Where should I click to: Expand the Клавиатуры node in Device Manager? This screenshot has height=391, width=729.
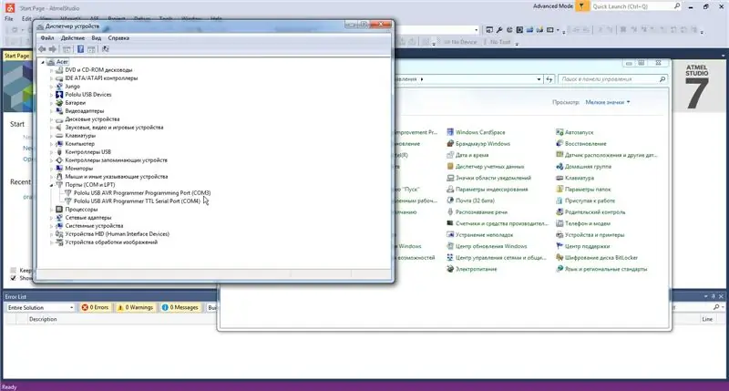(51, 136)
